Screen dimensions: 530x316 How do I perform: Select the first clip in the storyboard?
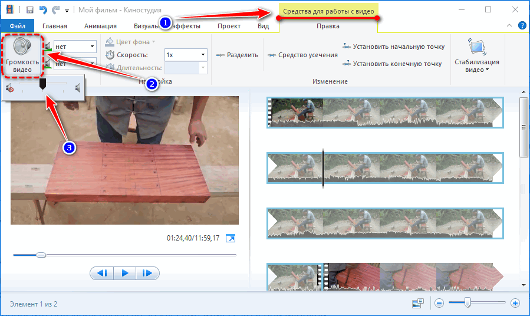coord(384,112)
